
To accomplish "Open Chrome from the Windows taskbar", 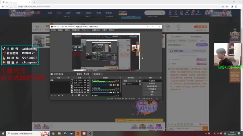I will [53, 134].
